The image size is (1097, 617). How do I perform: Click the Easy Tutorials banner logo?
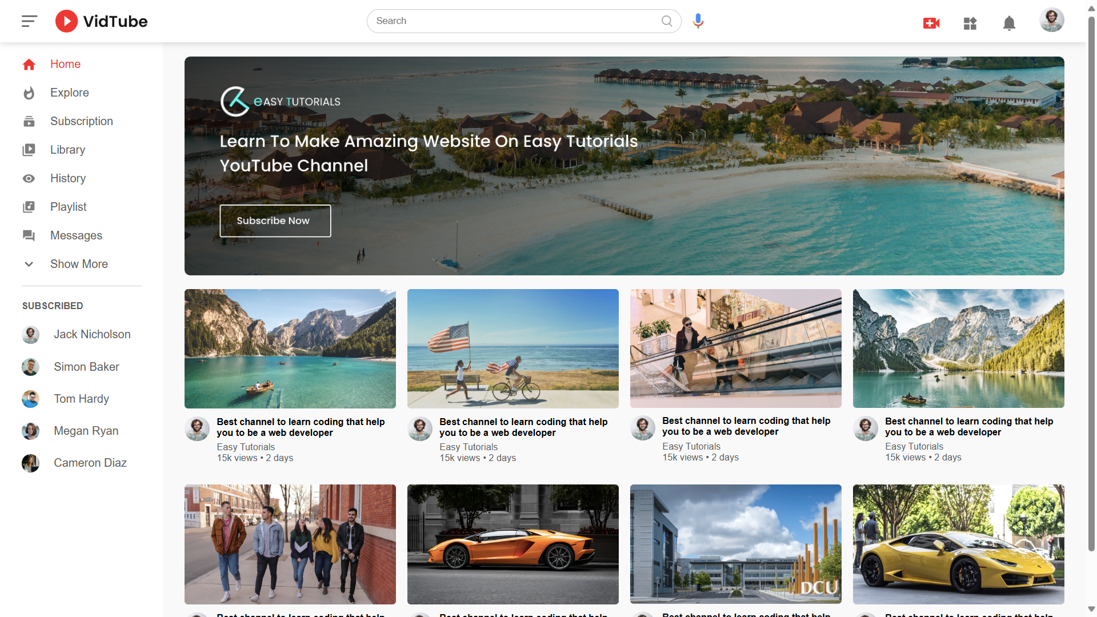(281, 102)
